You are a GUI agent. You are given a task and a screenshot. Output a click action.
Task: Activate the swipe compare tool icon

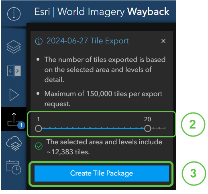[14, 71]
